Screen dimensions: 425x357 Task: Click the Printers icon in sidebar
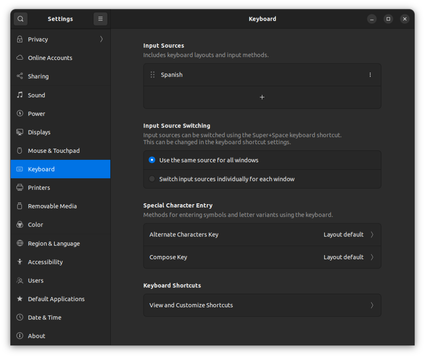point(20,188)
